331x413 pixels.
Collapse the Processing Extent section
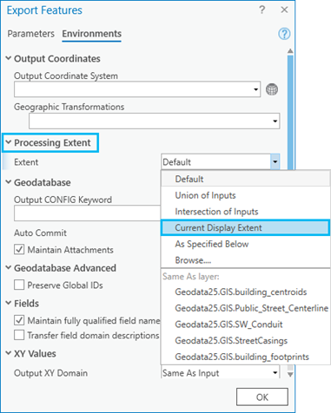(9, 142)
